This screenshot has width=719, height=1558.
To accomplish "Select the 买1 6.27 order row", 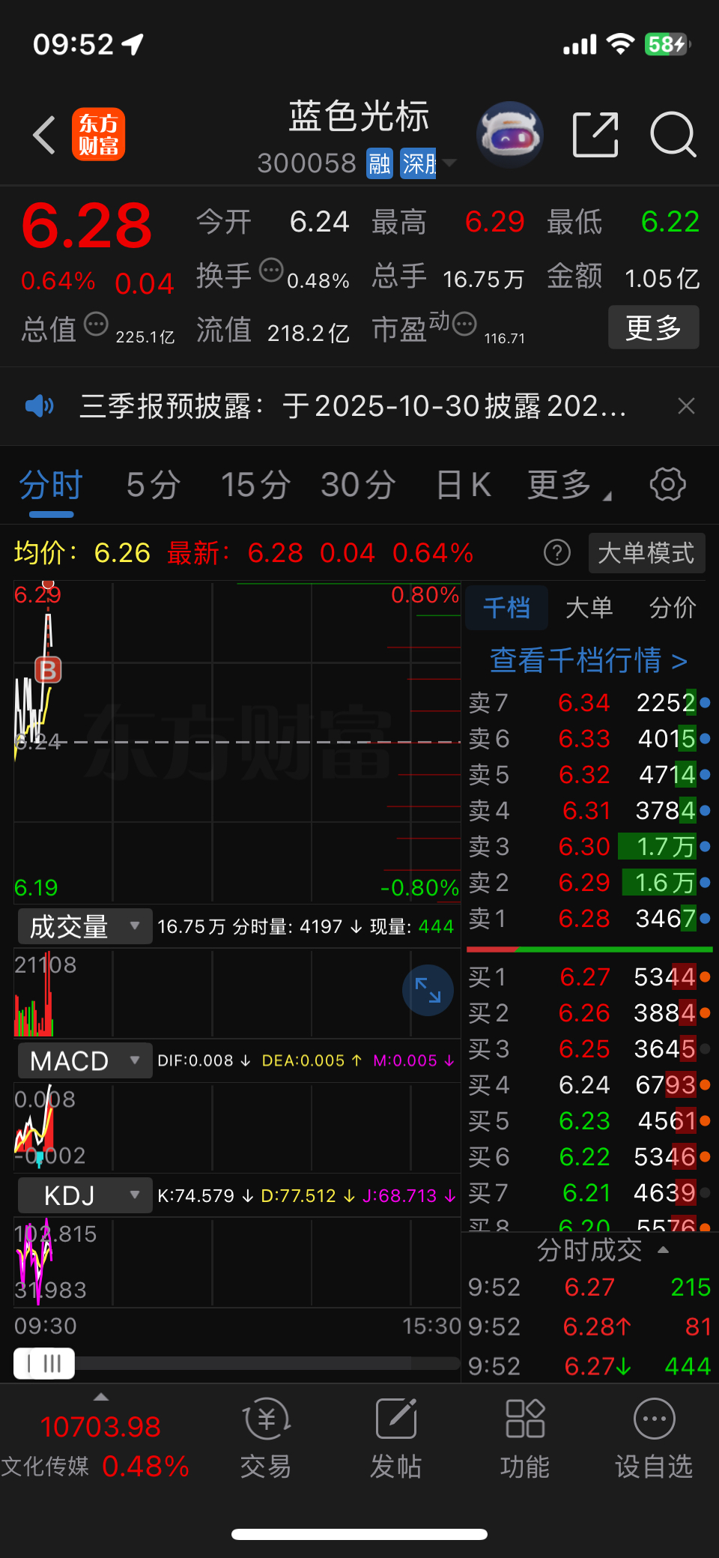I will point(589,976).
